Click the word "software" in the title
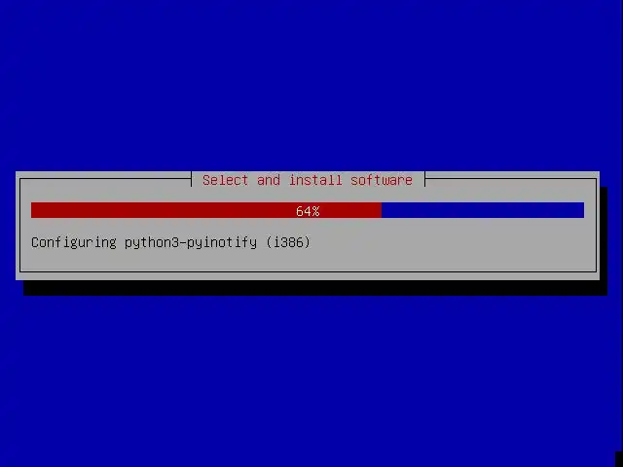The width and height of the screenshot is (623, 467). (x=382, y=180)
